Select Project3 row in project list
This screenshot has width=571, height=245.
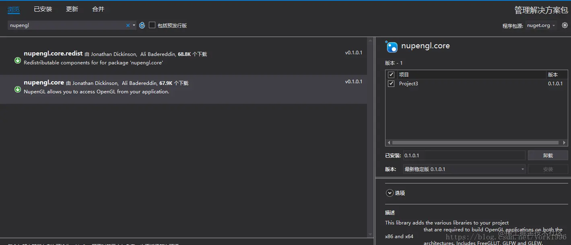[476, 84]
